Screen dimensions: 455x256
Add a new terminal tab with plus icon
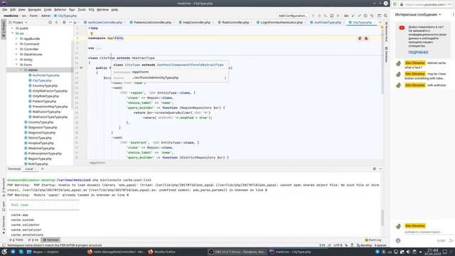[x=43, y=169]
